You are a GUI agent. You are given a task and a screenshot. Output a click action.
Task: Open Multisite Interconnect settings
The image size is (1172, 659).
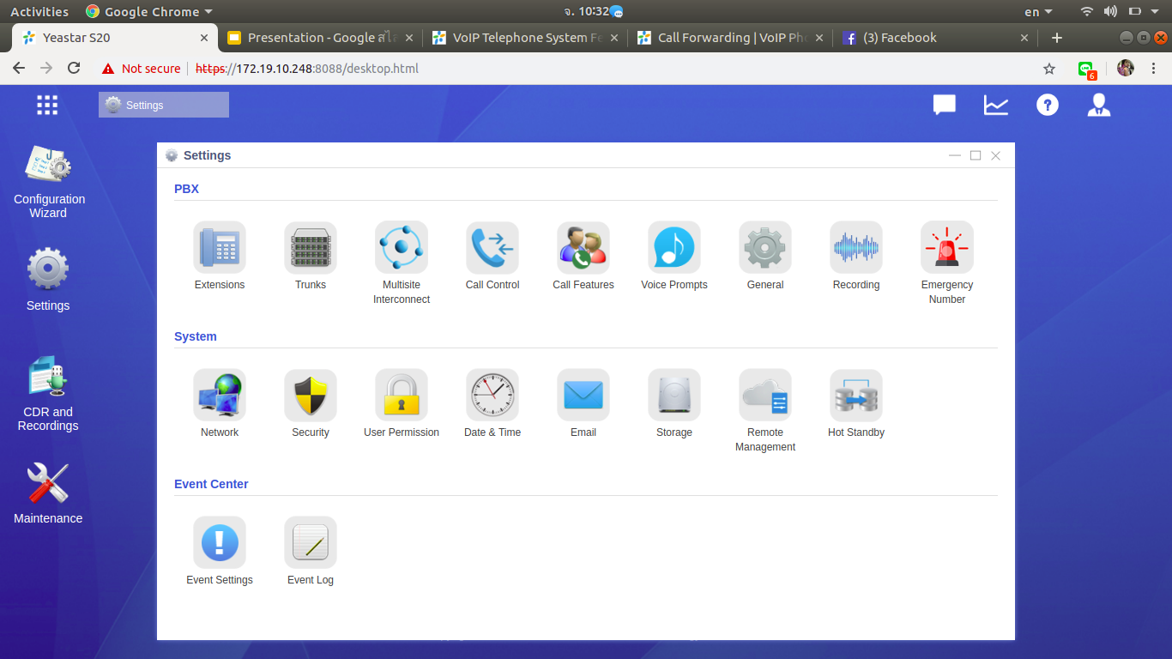(x=402, y=247)
